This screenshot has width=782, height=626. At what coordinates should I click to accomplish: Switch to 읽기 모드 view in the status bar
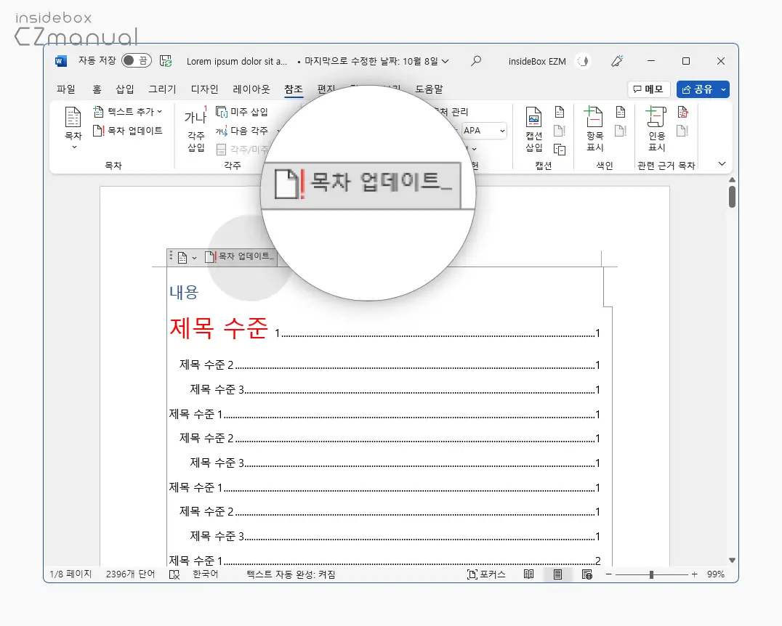(528, 574)
